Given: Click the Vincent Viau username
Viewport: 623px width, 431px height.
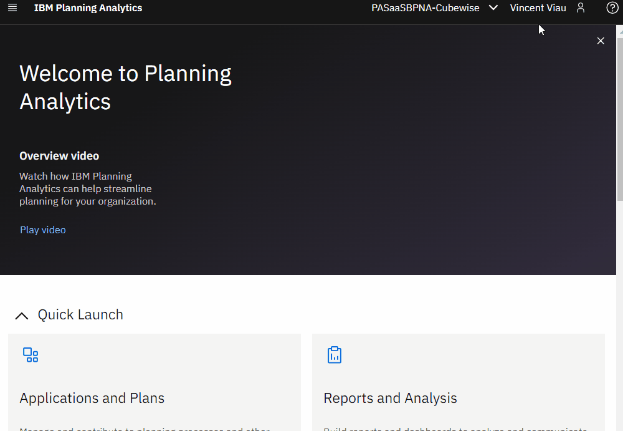Looking at the screenshot, I should 538,8.
